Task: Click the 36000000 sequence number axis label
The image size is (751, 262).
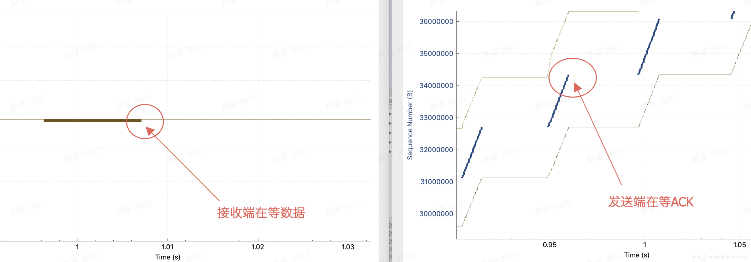Action: (436, 21)
